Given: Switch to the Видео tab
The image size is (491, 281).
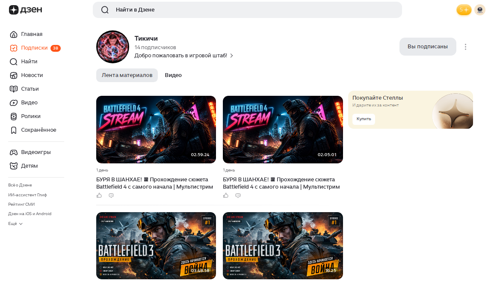Looking at the screenshot, I should point(173,75).
